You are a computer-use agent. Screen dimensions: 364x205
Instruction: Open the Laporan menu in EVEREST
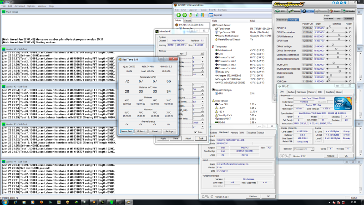pyautogui.click(x=192, y=10)
